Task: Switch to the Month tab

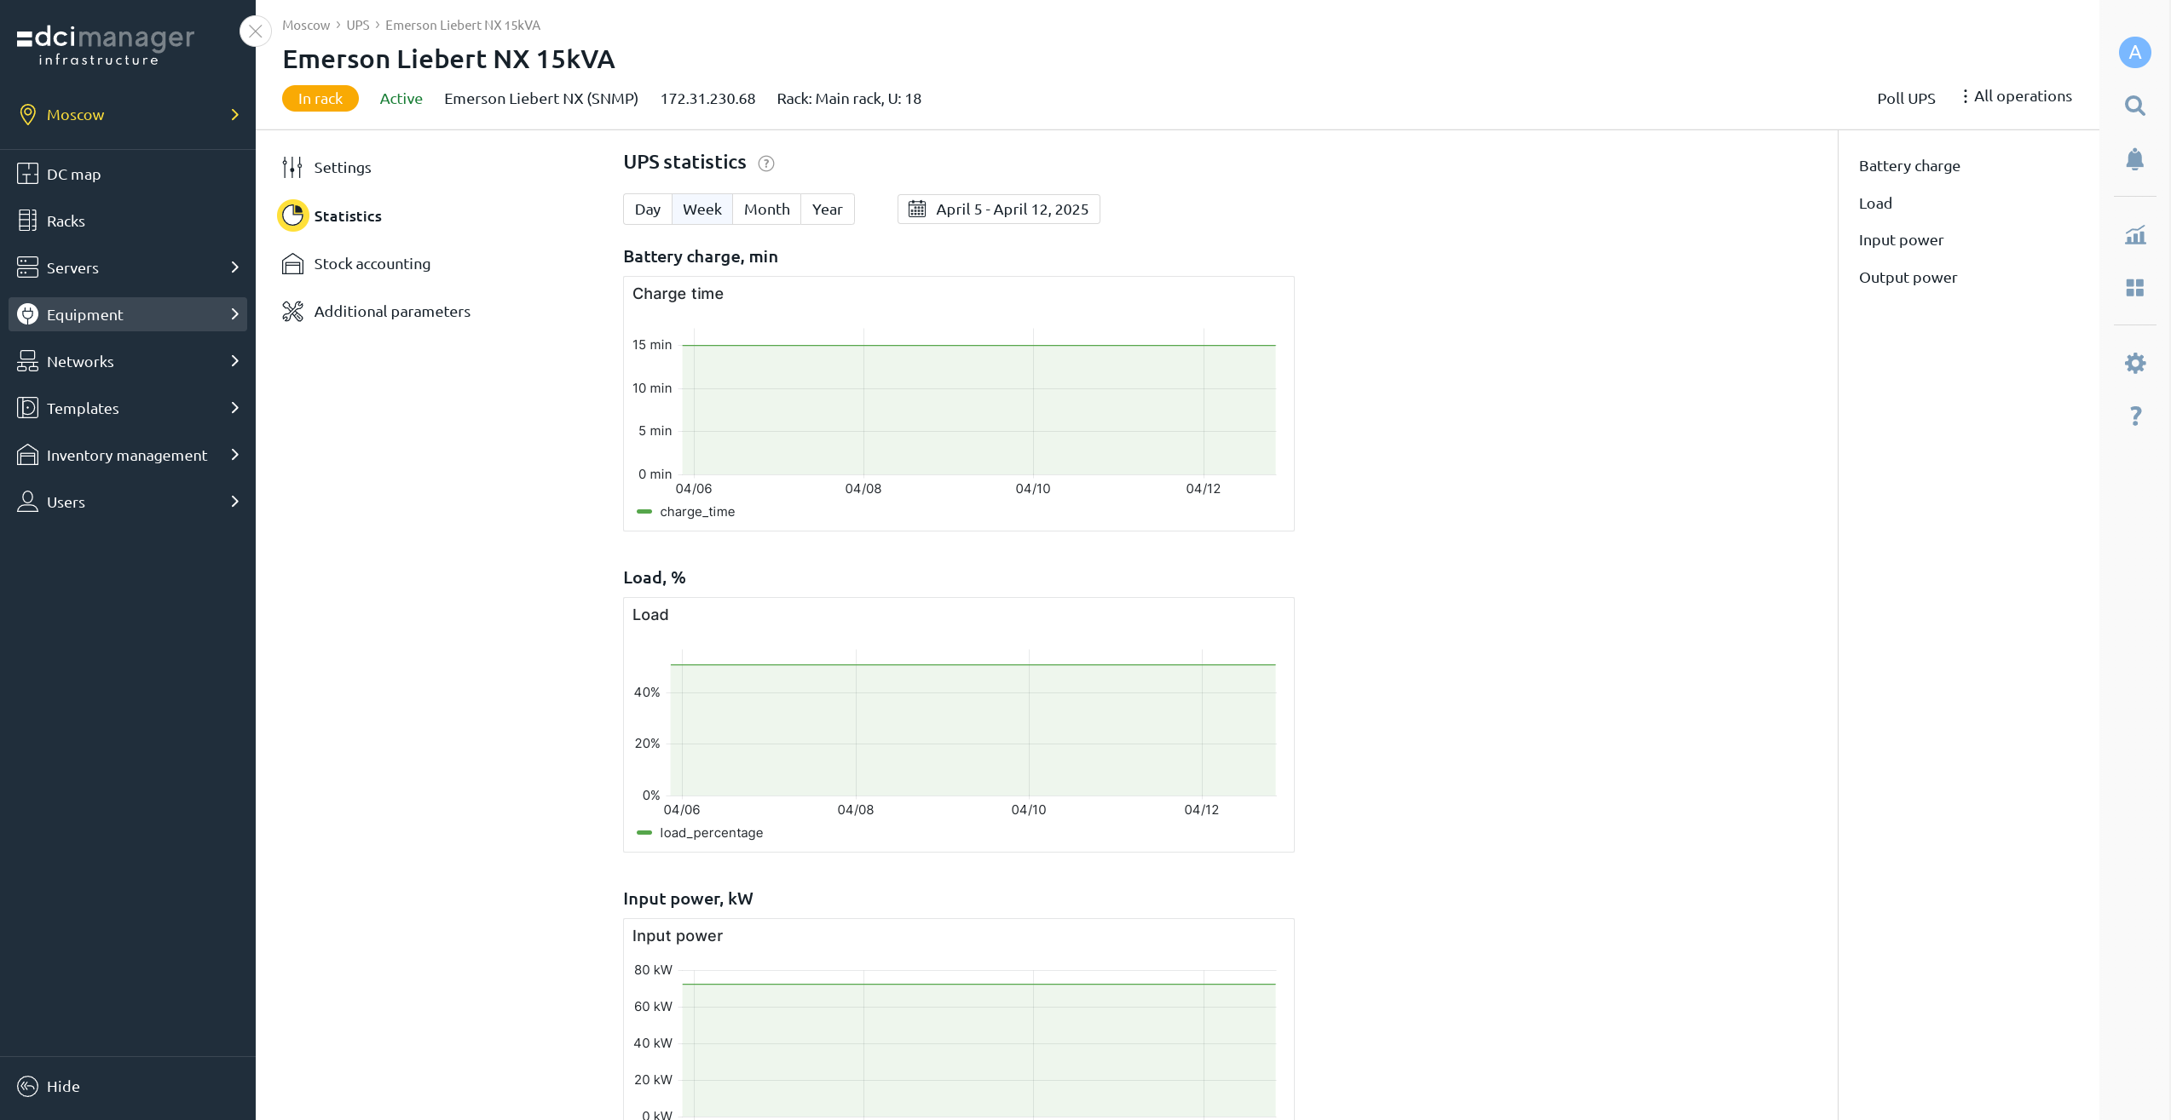Action: (766, 210)
